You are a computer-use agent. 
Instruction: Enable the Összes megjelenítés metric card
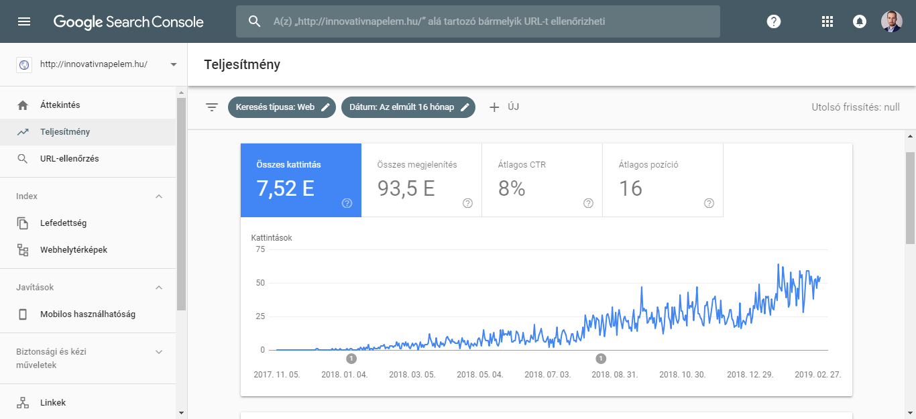[x=421, y=180]
